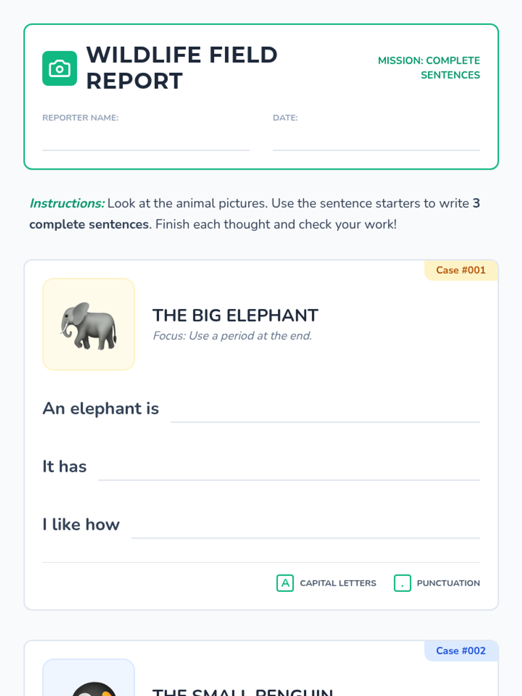Select the Case #001 badge
The width and height of the screenshot is (522, 696).
pyautogui.click(x=461, y=270)
